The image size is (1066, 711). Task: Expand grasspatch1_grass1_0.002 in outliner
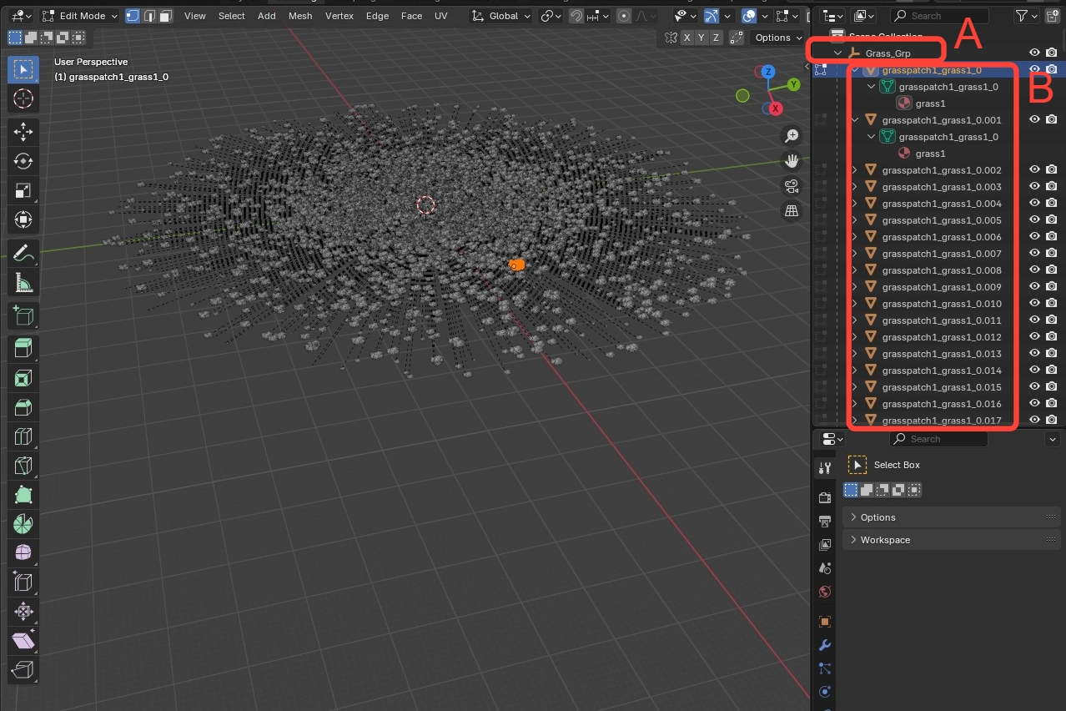[x=854, y=170]
